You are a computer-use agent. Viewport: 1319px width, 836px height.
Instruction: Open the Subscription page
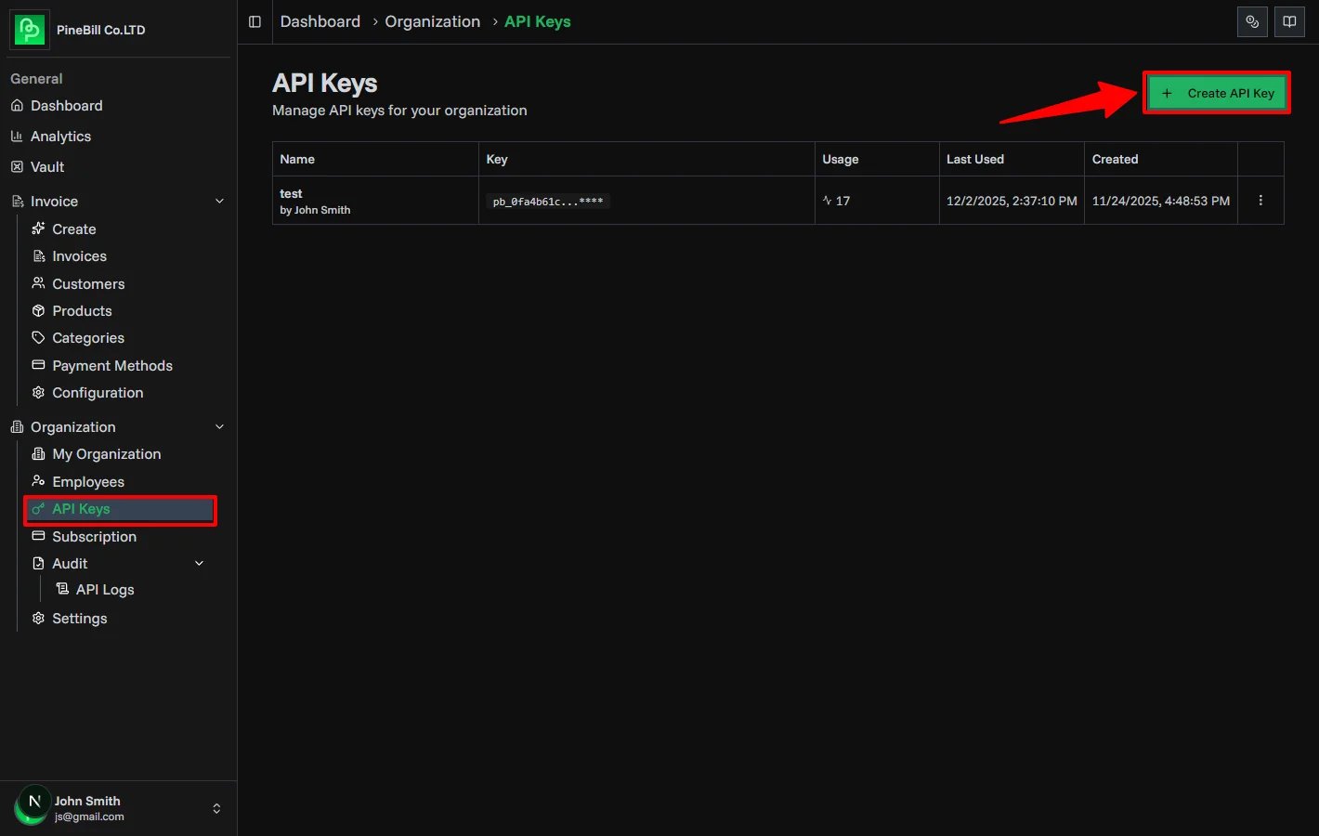click(x=95, y=536)
